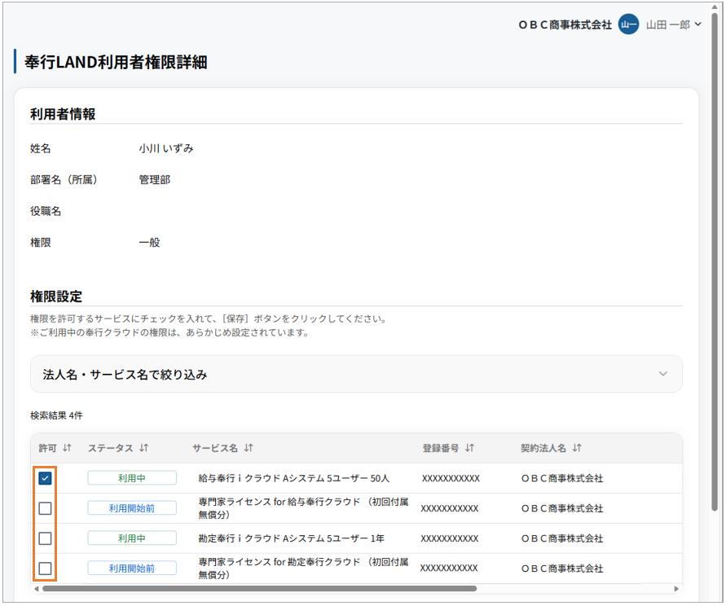726x606 pixels.
Task: Click the OBC商事株式会社 company name in header
Action: [x=565, y=25]
